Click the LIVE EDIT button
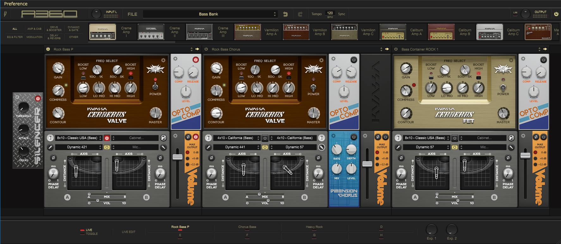The height and width of the screenshot is (244, 561). pos(129,232)
